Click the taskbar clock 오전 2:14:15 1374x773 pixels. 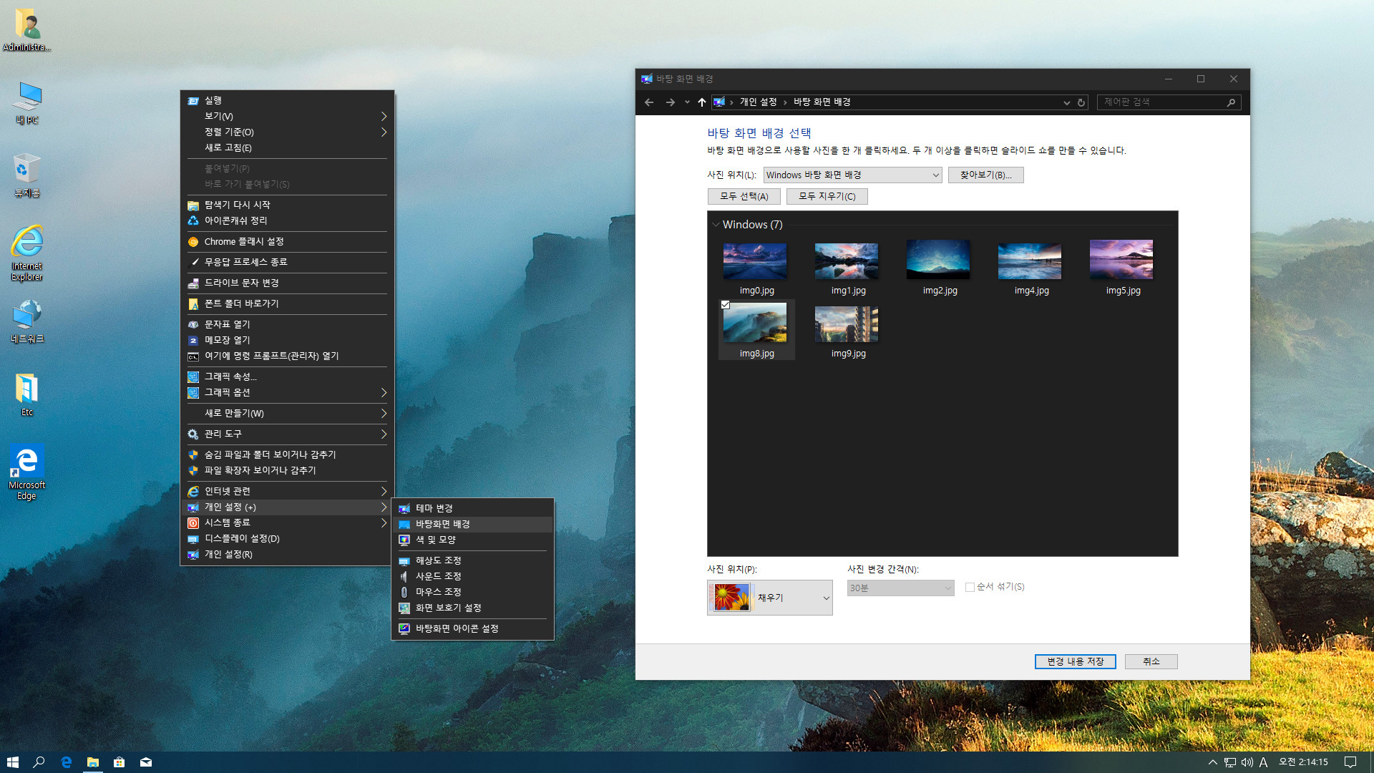[1303, 762]
